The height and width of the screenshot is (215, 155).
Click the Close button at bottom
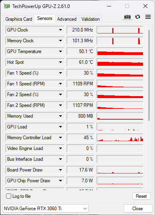coord(138,209)
